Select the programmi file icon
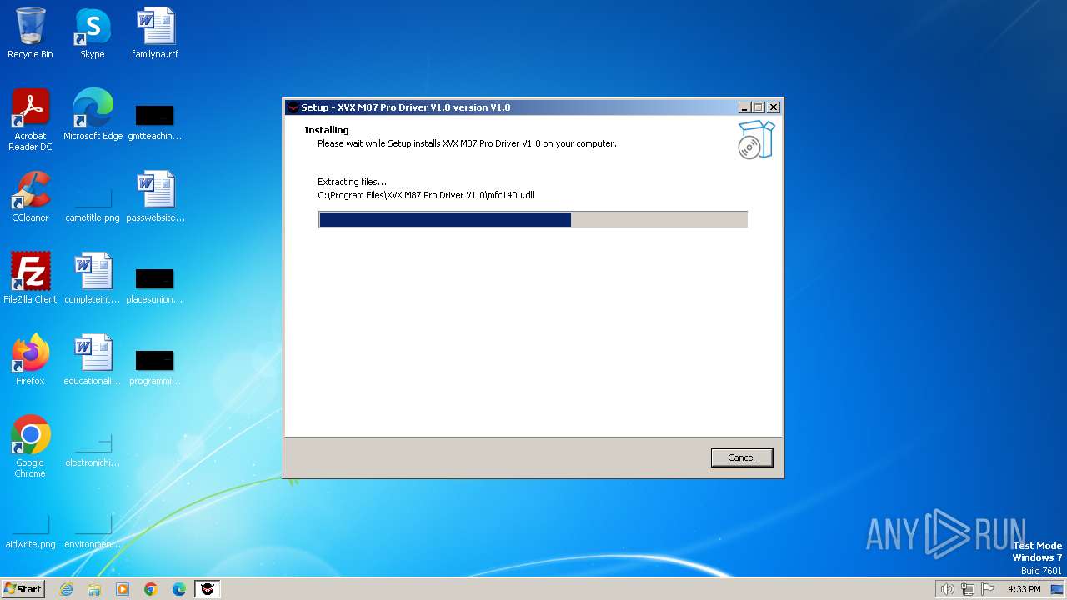 pos(155,367)
